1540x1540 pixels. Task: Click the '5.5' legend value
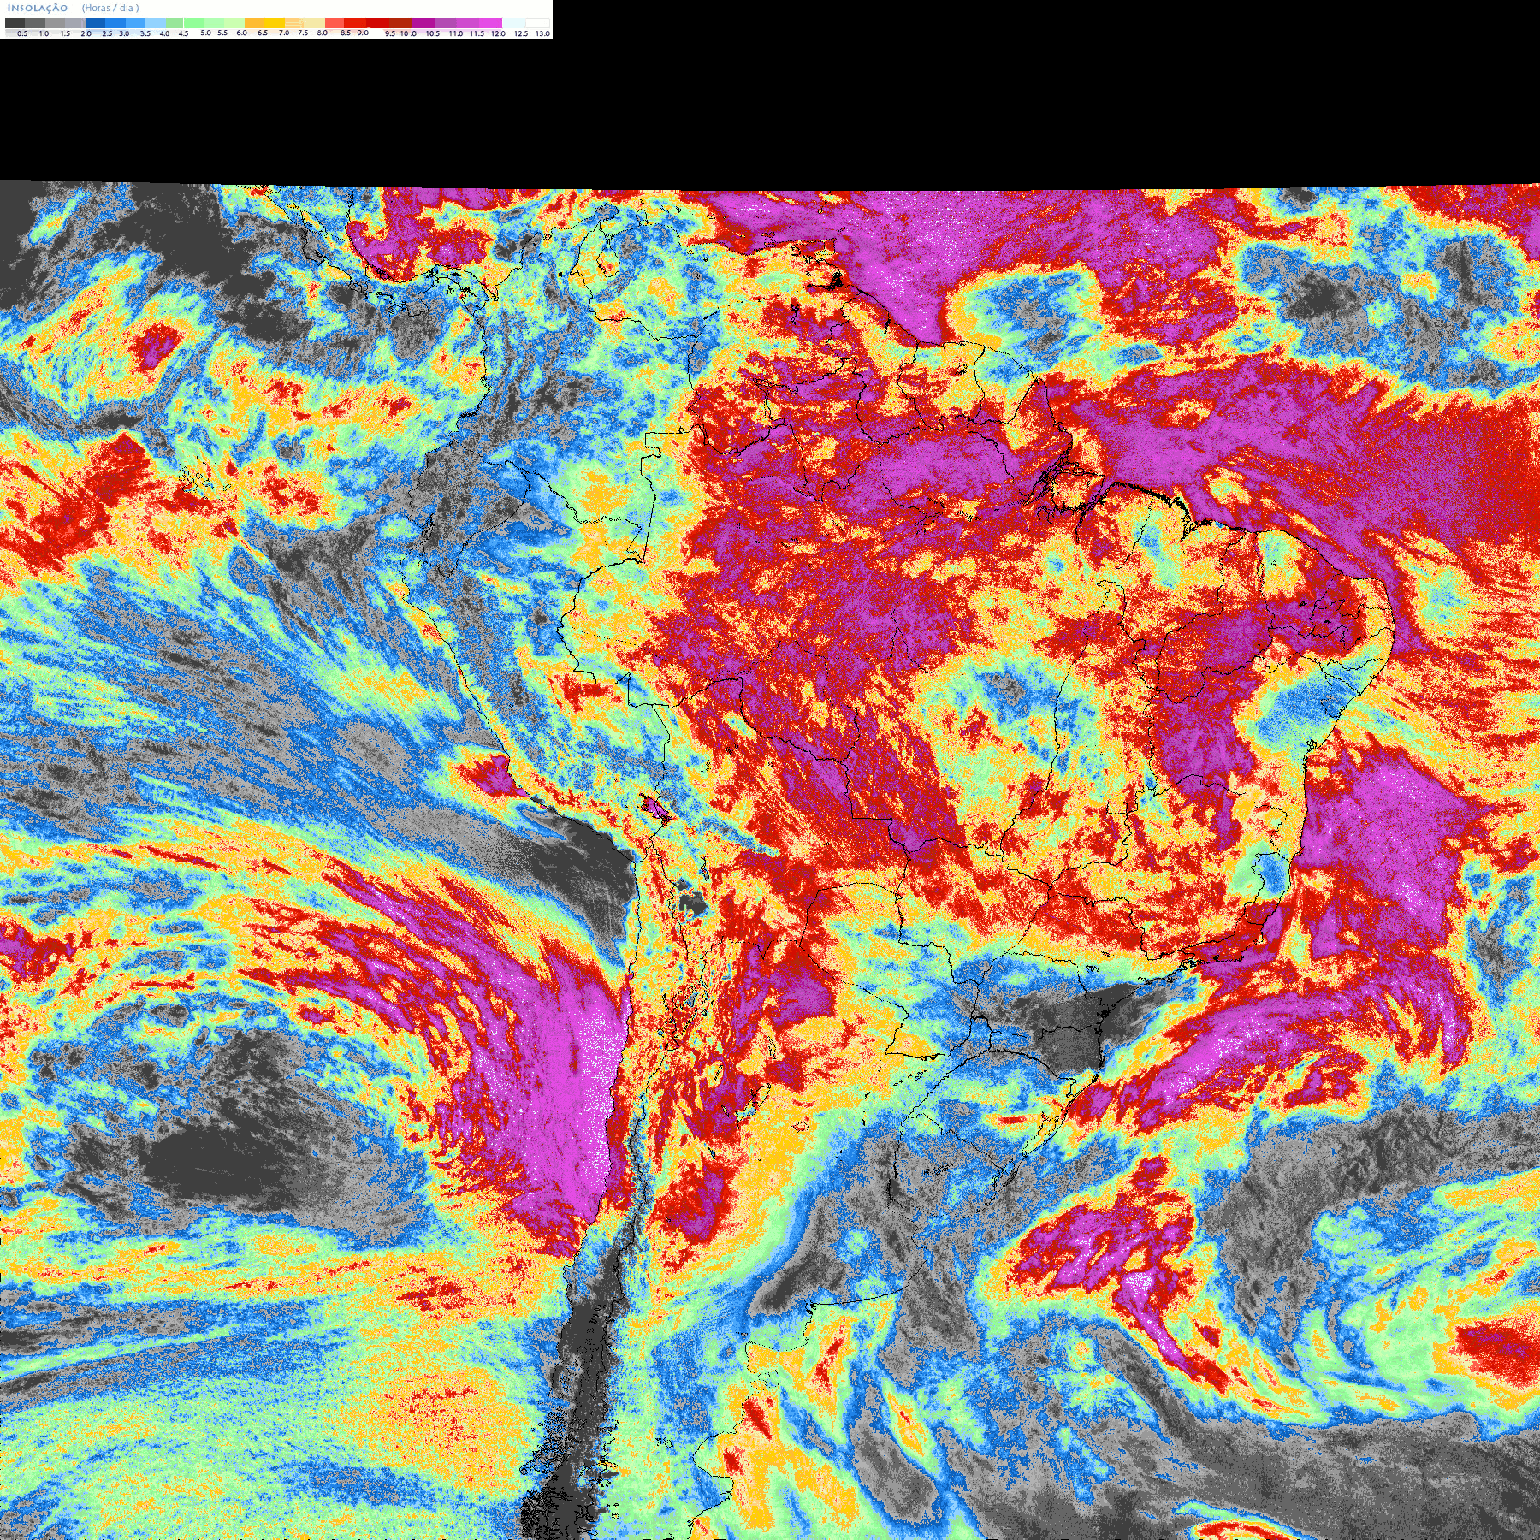point(222,33)
